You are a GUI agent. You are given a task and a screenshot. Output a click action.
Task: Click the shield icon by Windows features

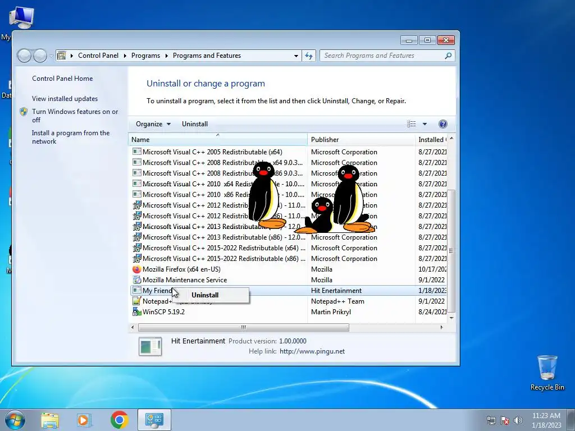tap(24, 112)
